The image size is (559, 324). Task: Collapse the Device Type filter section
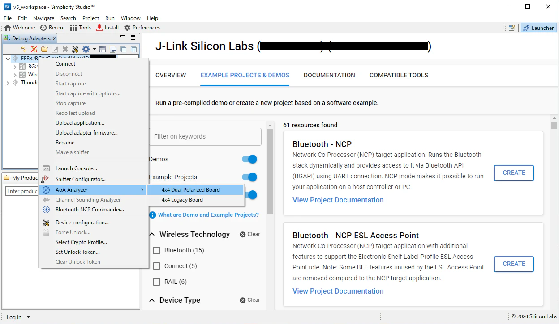point(152,300)
